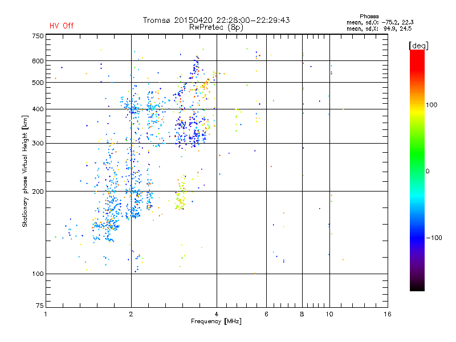Click the colorbar tick label '0'
Screen dimensions: 456x342
(x=427, y=172)
